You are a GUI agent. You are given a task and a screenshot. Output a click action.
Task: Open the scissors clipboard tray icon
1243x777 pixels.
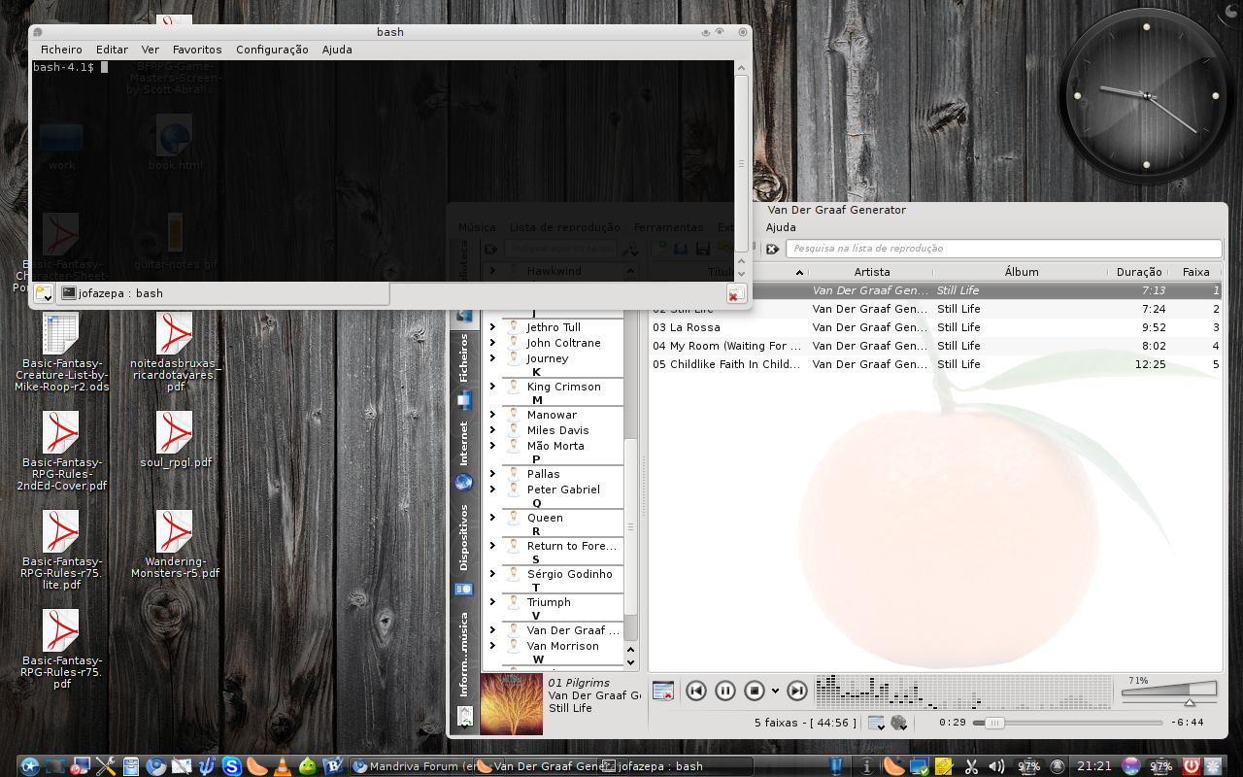click(971, 766)
